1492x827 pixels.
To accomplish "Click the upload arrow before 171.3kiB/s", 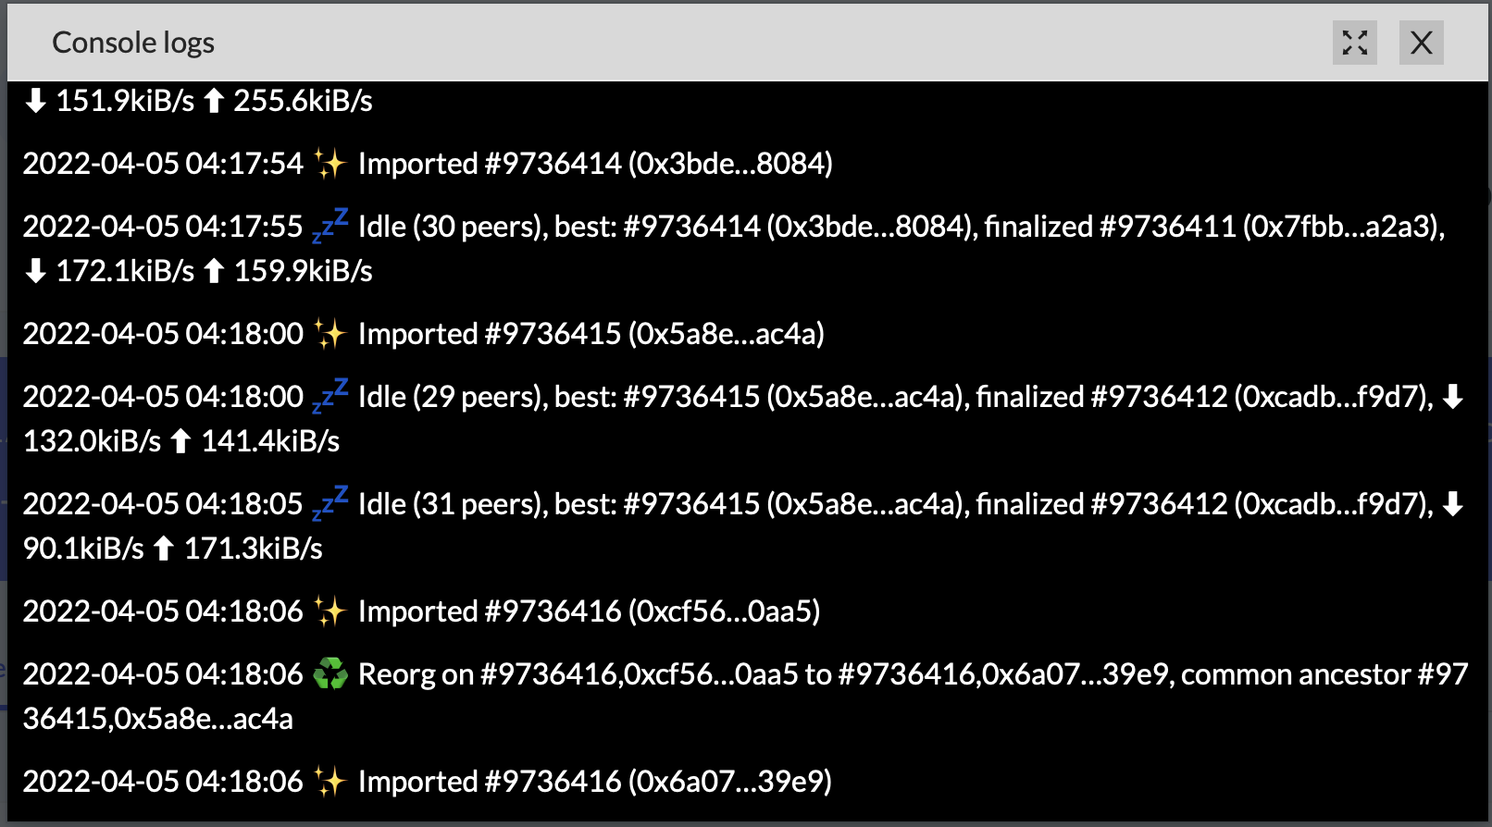I will click(x=164, y=549).
